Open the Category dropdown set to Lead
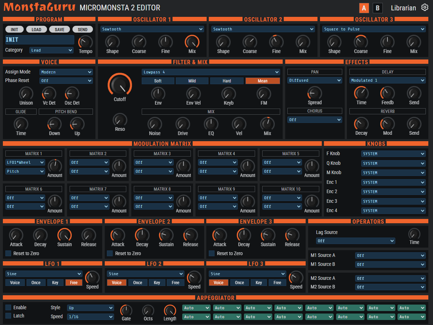 [x=52, y=50]
